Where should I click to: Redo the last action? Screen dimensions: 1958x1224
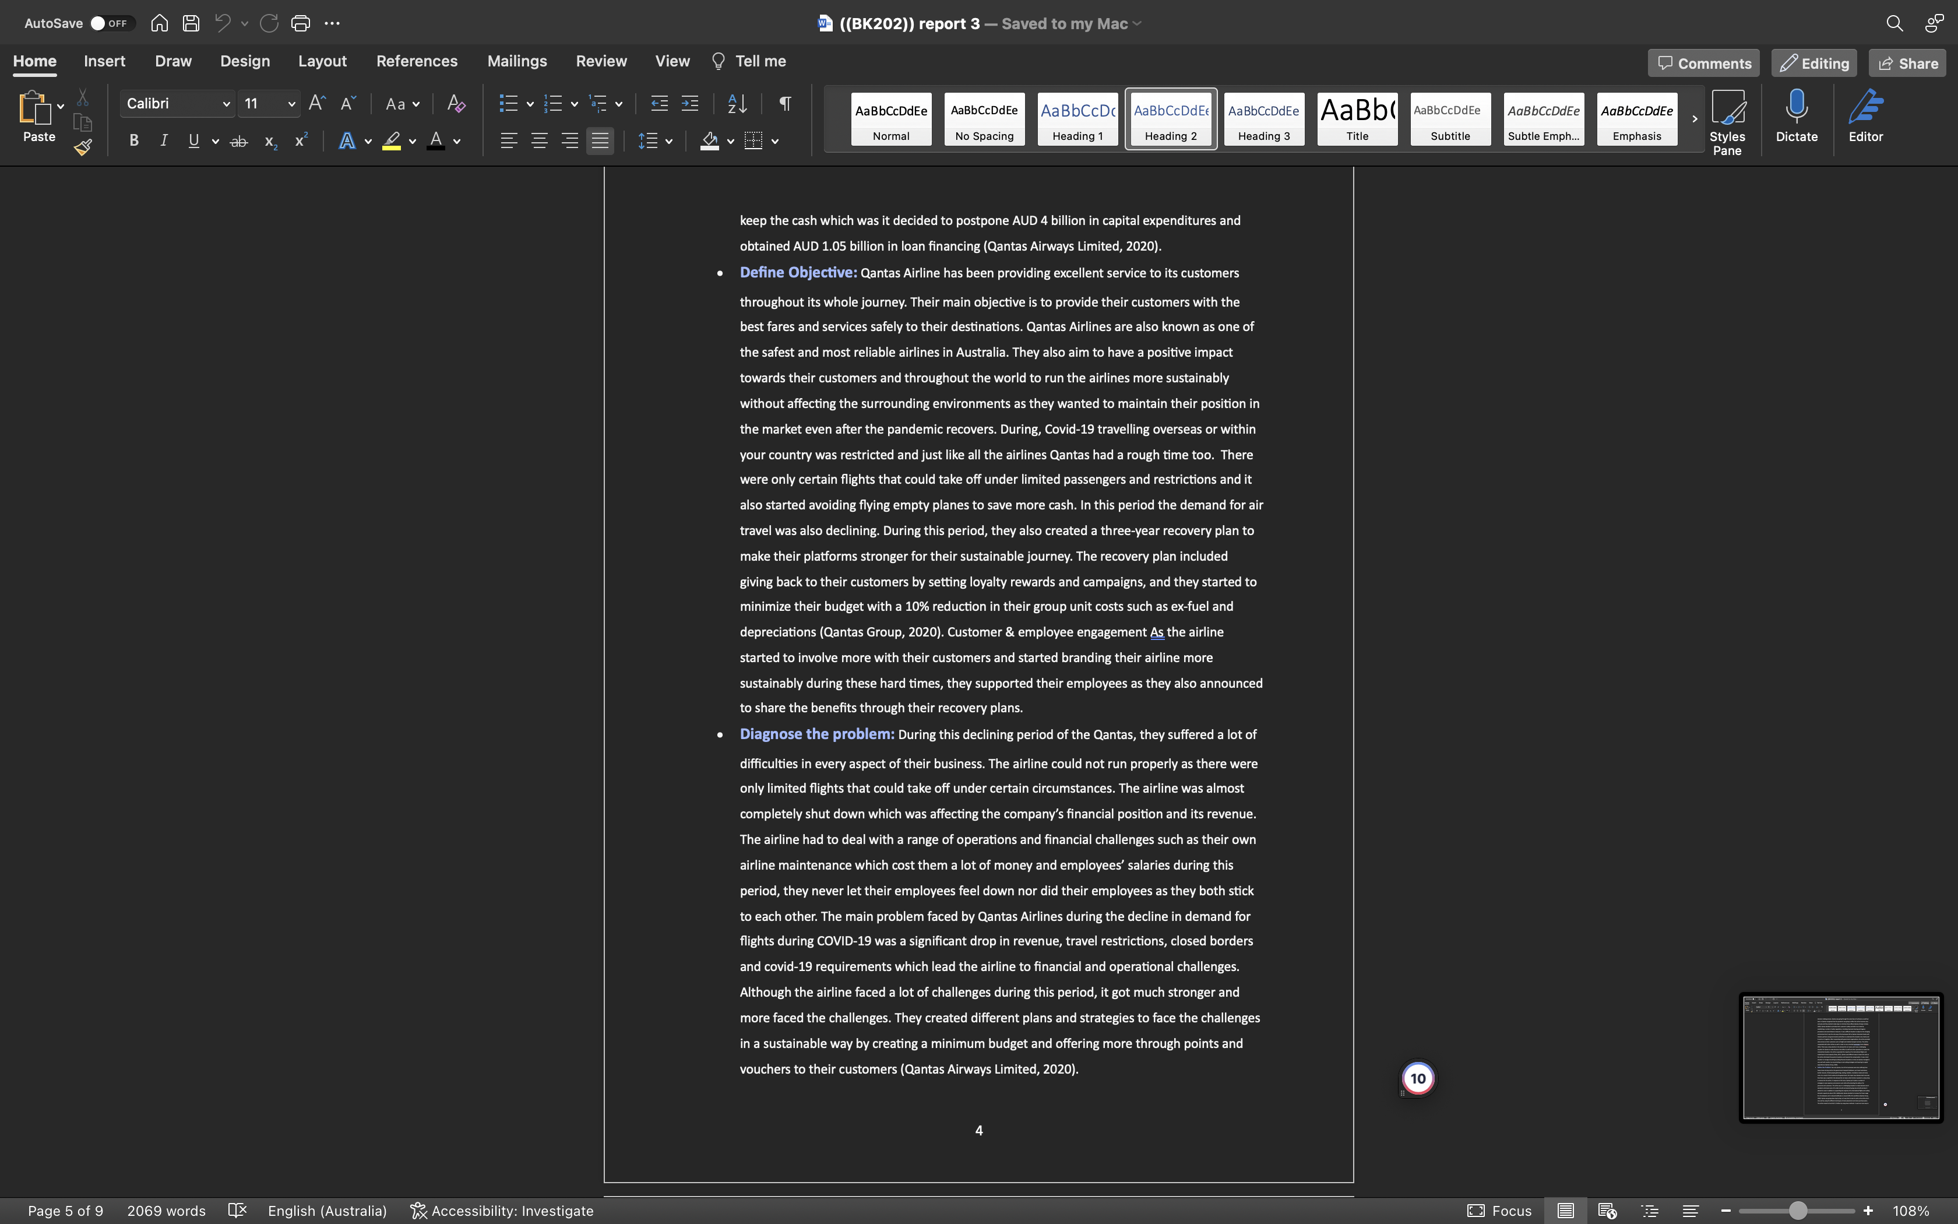click(269, 23)
